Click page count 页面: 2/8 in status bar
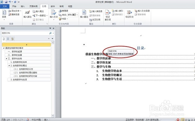This screenshot has height=121, width=195. (6, 120)
